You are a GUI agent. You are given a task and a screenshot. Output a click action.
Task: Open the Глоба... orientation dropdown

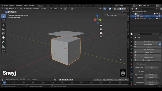click(x=55, y=9)
